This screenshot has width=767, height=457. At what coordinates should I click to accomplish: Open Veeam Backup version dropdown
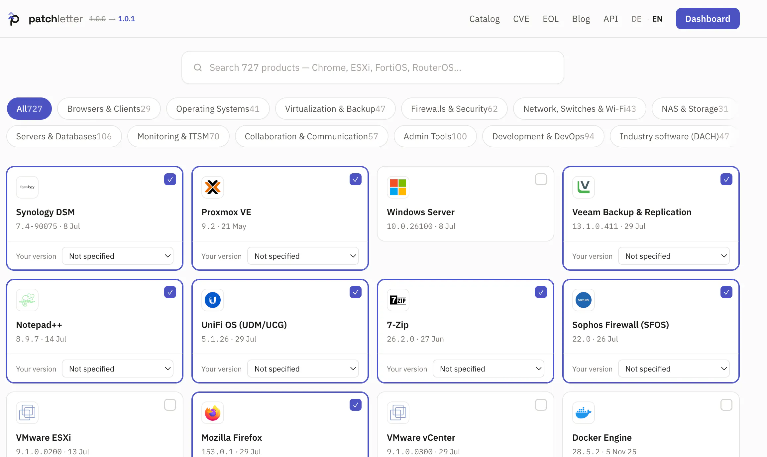(x=674, y=256)
